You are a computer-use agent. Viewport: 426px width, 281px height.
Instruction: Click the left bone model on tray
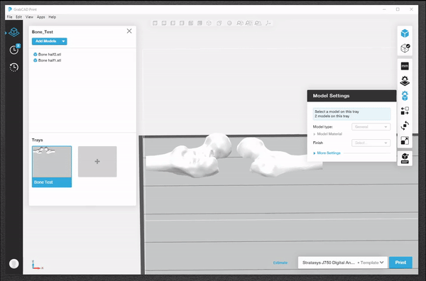pyautogui.click(x=190, y=158)
